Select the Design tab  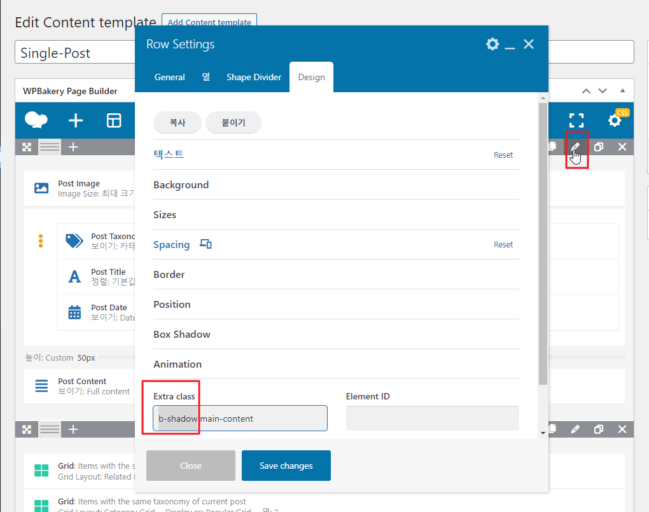[x=311, y=77]
